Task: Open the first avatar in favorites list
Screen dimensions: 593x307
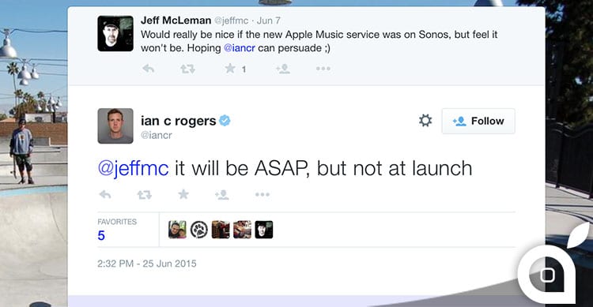Action: [x=177, y=230]
